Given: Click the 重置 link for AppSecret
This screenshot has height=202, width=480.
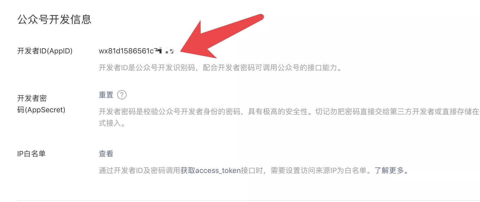Looking at the screenshot, I should [106, 95].
